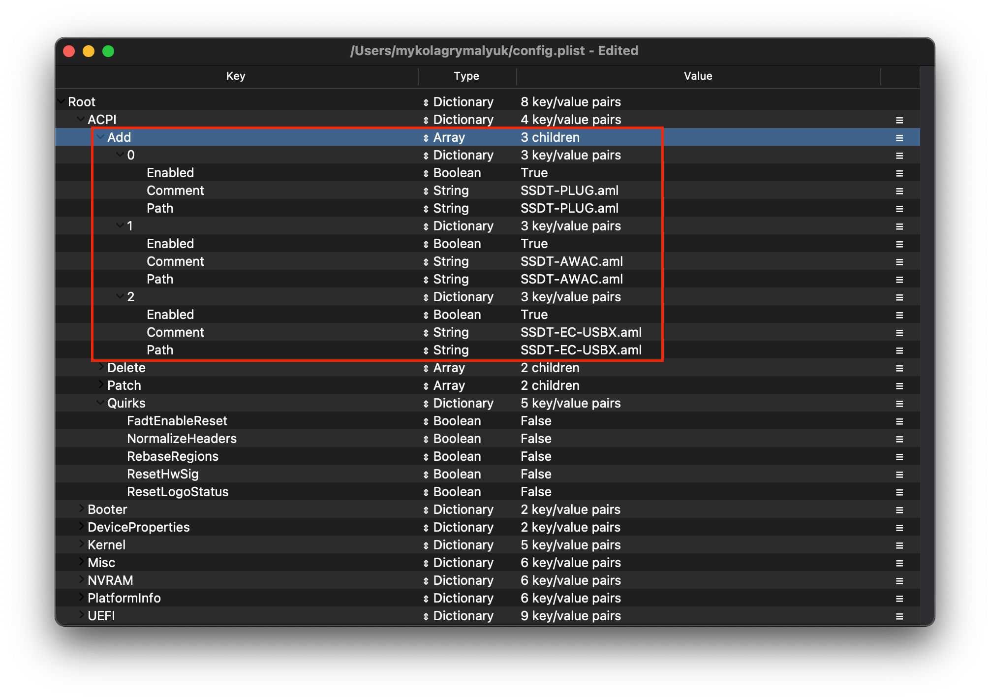Expand the Patch array disclosure arrow
Image resolution: width=990 pixels, height=699 pixels.
(x=101, y=384)
